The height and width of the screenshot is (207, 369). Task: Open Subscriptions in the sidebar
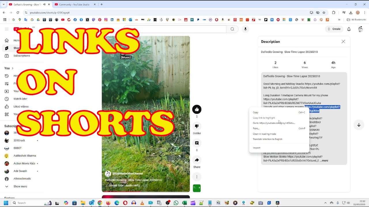coord(22,55)
